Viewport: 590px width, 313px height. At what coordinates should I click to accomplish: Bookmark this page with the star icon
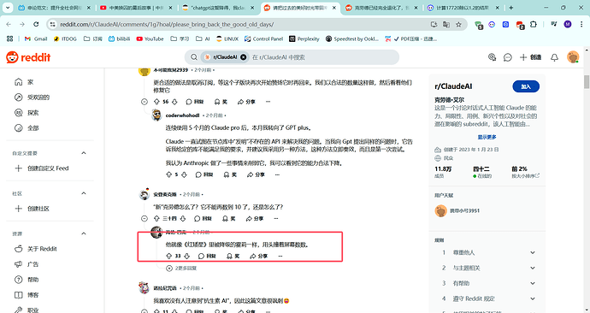click(458, 25)
